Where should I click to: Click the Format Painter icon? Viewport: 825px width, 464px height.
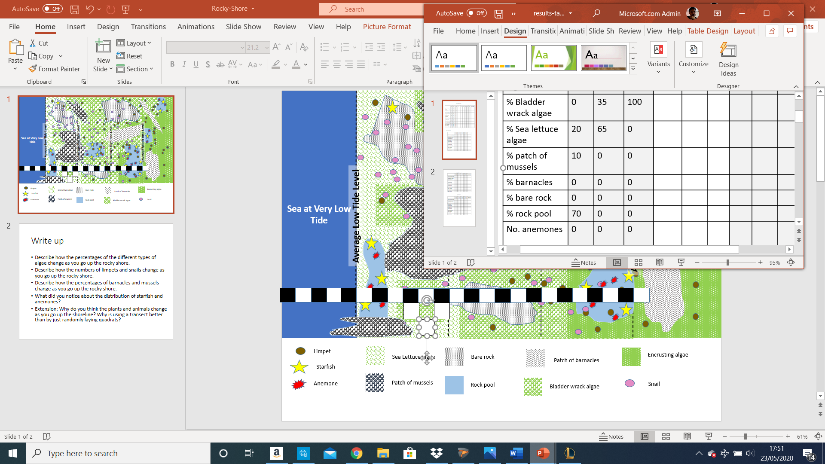click(x=33, y=69)
